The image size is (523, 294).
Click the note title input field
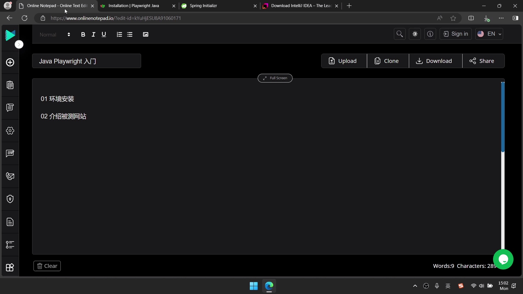86,61
